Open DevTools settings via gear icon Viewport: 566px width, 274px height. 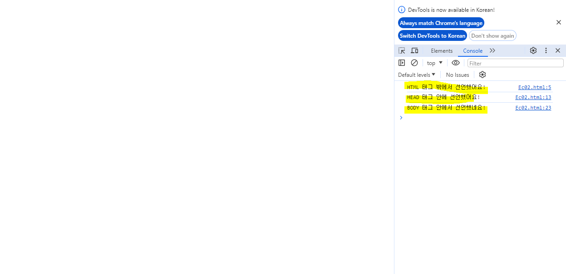pos(533,50)
